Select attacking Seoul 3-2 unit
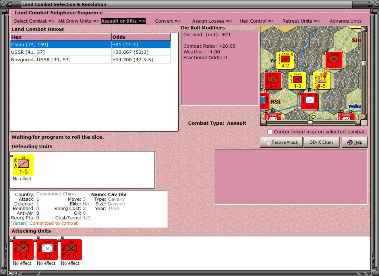The width and height of the screenshot is (379, 276). pyautogui.click(x=47, y=250)
